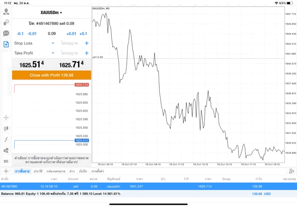Select order row 481467890
This screenshot has height=207, width=297.
point(148,187)
